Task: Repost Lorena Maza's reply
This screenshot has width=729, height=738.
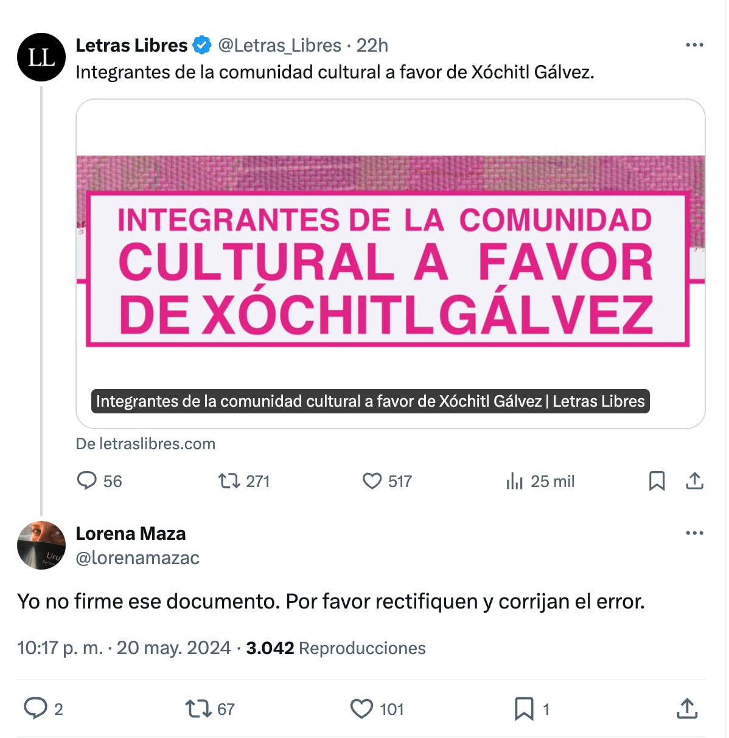Action: (198, 708)
